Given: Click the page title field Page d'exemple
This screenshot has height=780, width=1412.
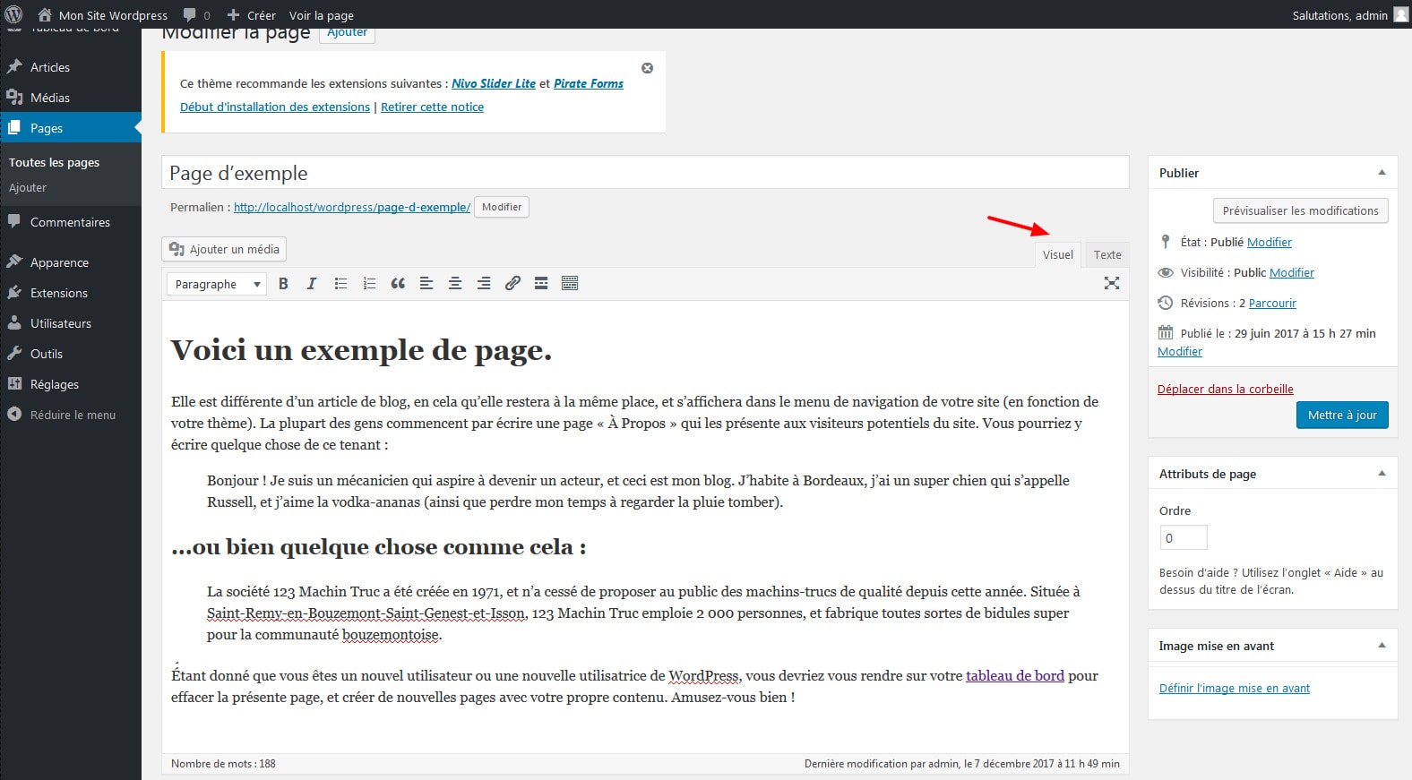Looking at the screenshot, I should (x=645, y=173).
